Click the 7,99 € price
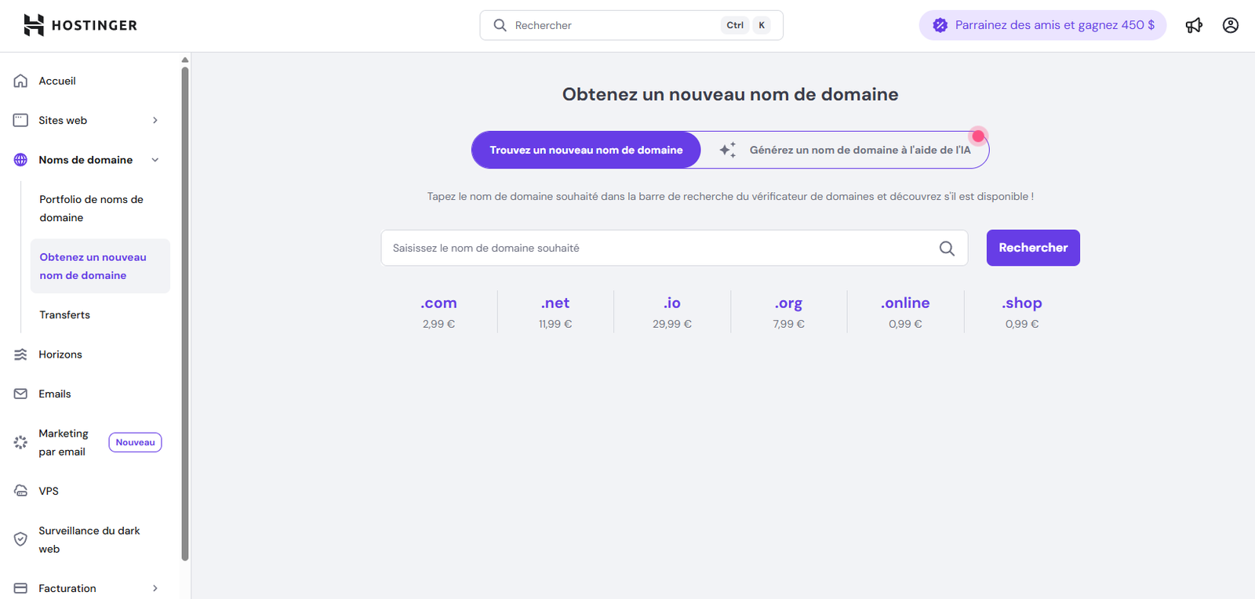 click(788, 324)
